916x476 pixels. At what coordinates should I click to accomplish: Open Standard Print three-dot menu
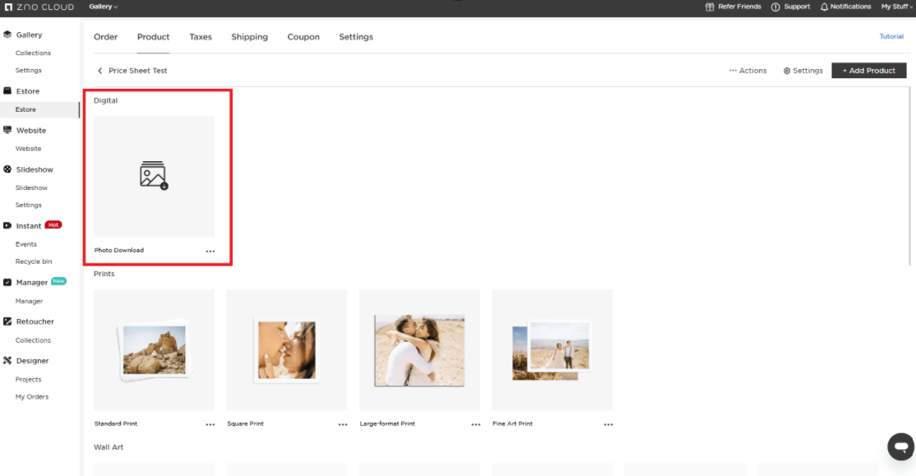pyautogui.click(x=210, y=424)
